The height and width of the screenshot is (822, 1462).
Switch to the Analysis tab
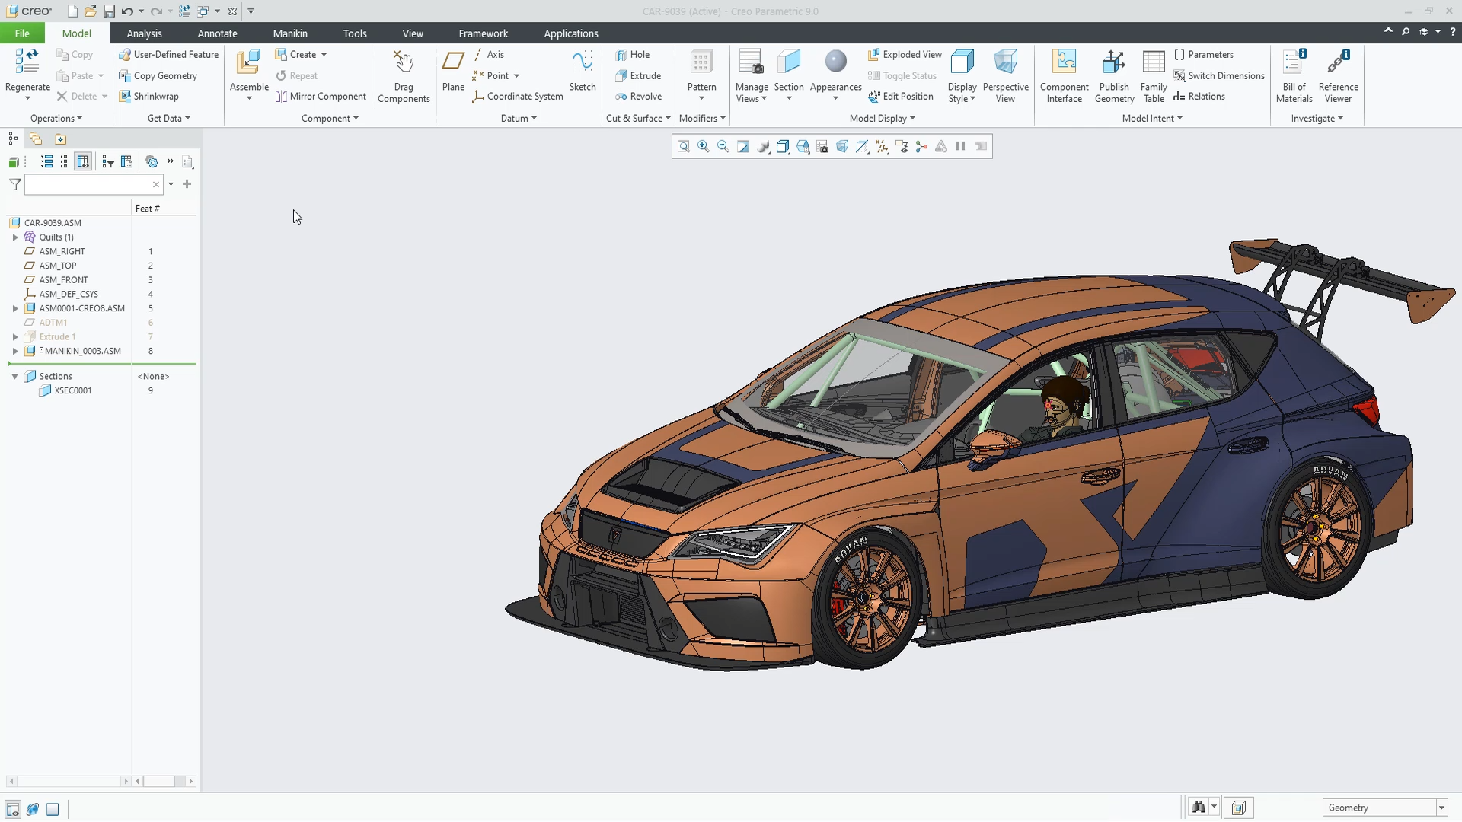[x=144, y=33]
